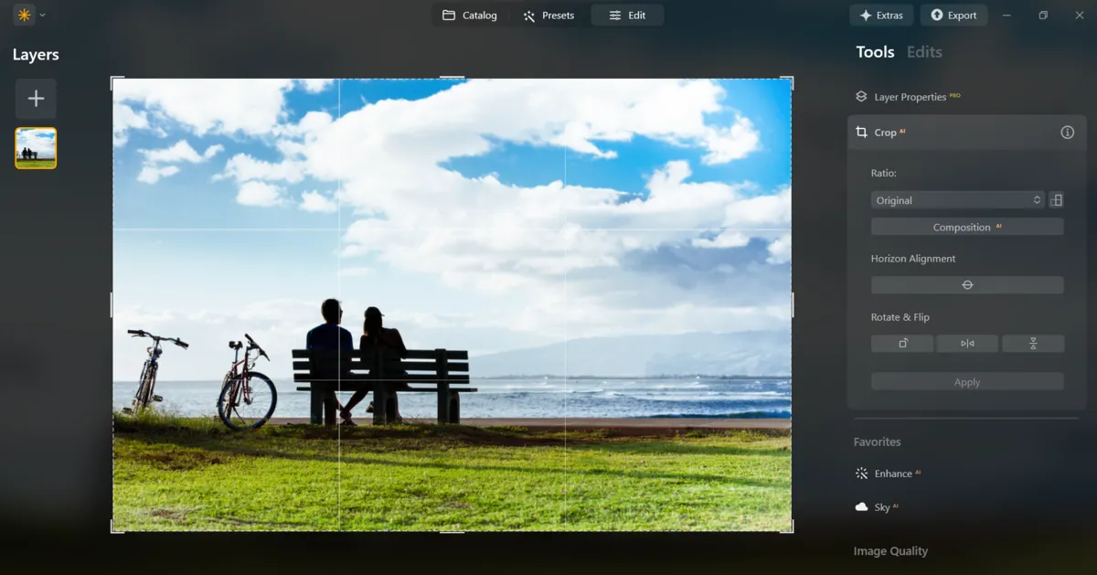Viewport: 1097px width, 575px height.
Task: Open the Extras panel
Action: pos(881,15)
